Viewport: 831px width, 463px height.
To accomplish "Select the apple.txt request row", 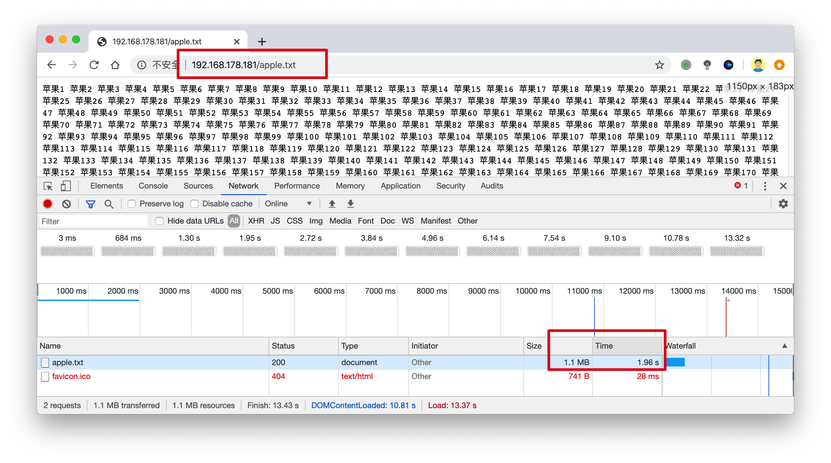I will (x=415, y=362).
